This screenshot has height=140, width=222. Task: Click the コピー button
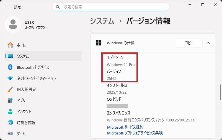pyautogui.click(x=189, y=43)
